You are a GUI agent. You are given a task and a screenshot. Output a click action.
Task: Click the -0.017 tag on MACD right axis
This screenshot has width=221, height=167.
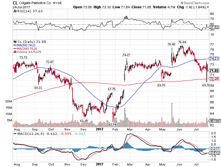[214, 149]
